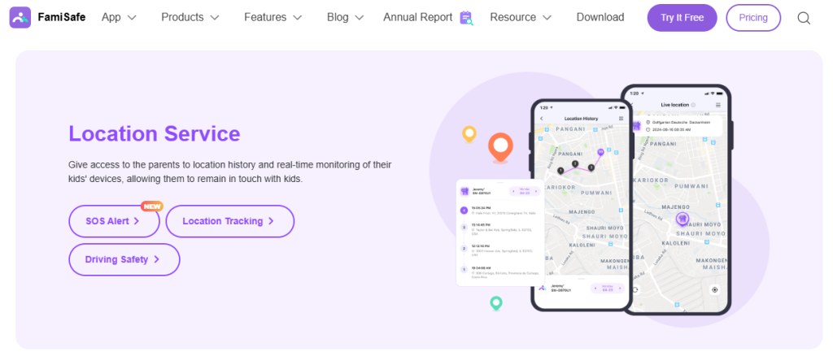Go to the Download page
Viewport: 833px width, 356px height.
point(600,17)
